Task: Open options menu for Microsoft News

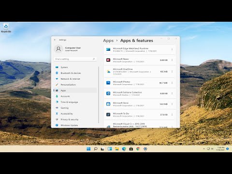Action: click(x=172, y=60)
